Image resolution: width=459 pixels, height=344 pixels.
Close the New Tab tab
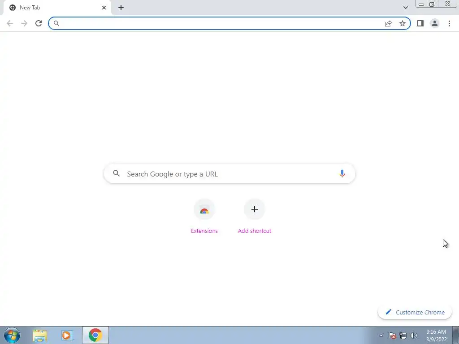pyautogui.click(x=104, y=8)
